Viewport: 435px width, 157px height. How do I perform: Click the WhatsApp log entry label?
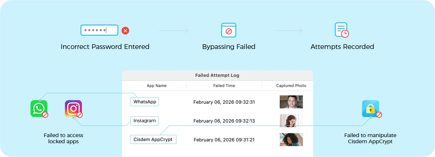tap(144, 102)
